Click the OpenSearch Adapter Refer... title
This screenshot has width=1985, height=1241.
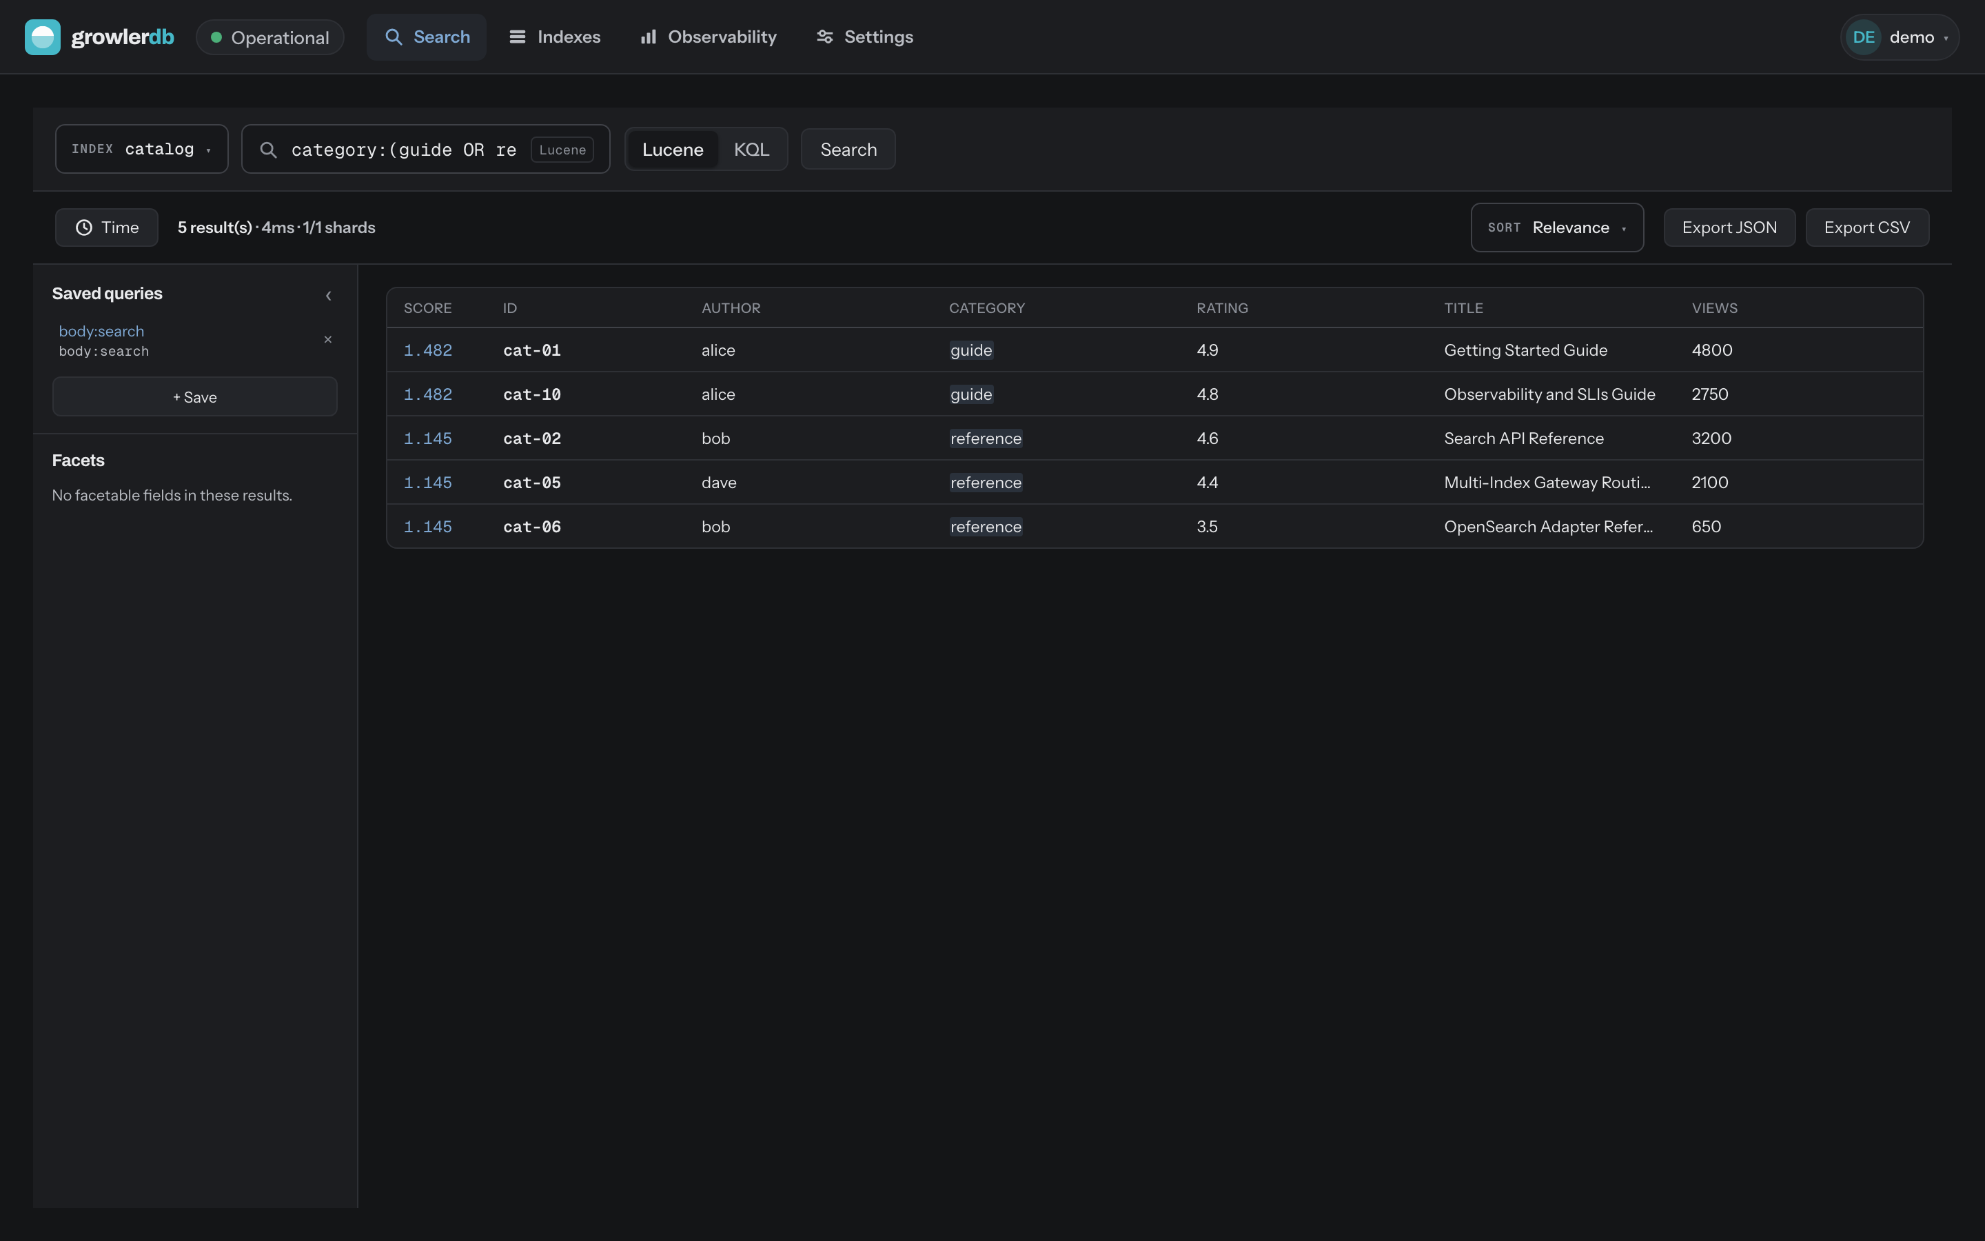1548,527
